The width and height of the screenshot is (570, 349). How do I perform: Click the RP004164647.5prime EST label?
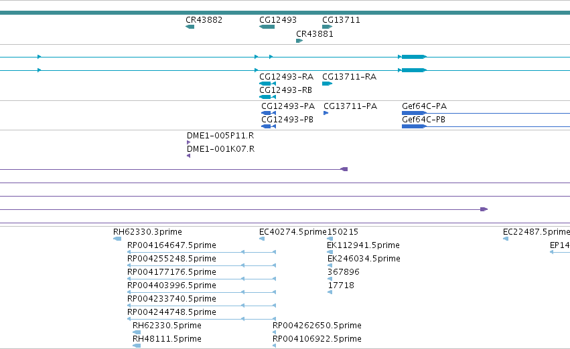coord(171,245)
